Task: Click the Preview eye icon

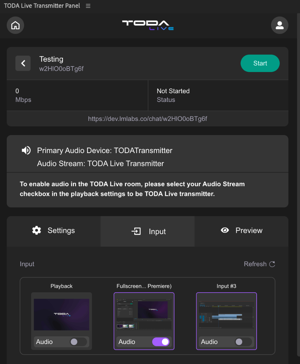Action: pyautogui.click(x=225, y=230)
